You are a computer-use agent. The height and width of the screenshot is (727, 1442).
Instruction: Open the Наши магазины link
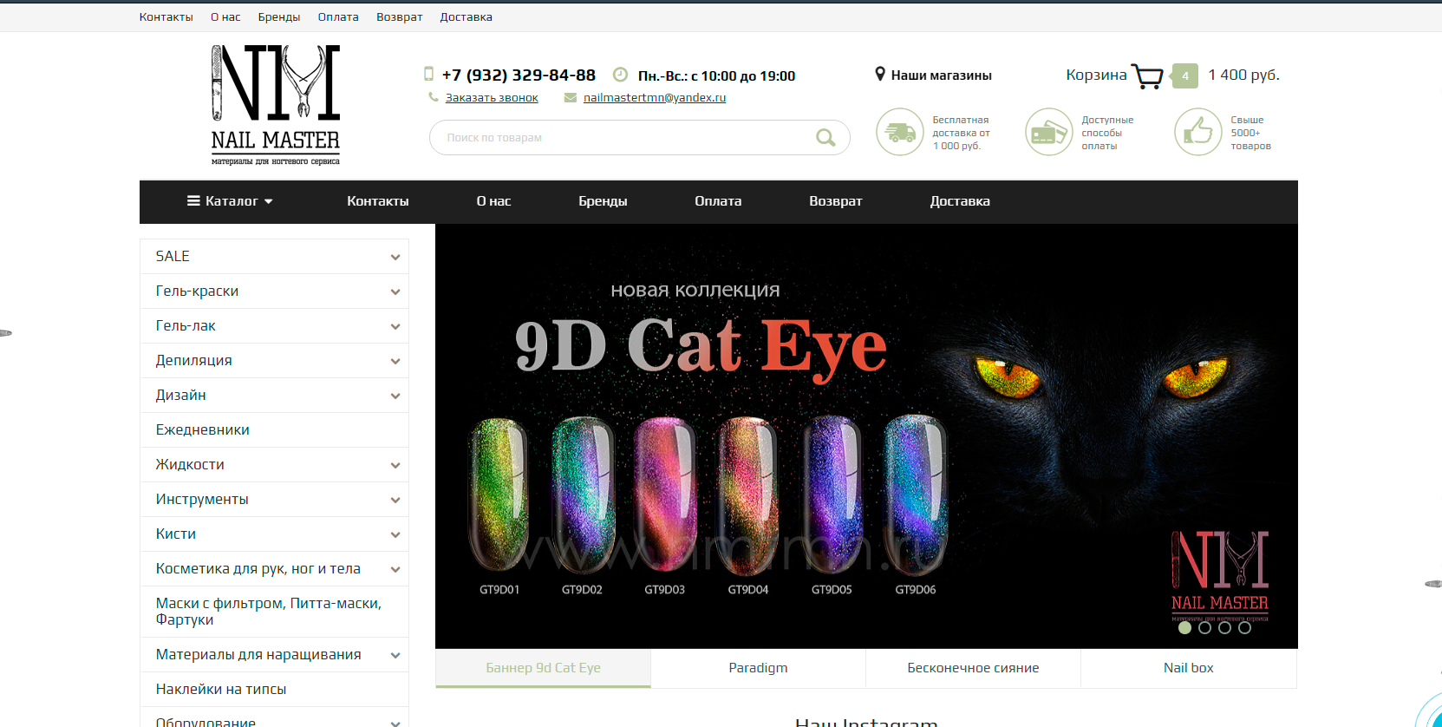942,75
